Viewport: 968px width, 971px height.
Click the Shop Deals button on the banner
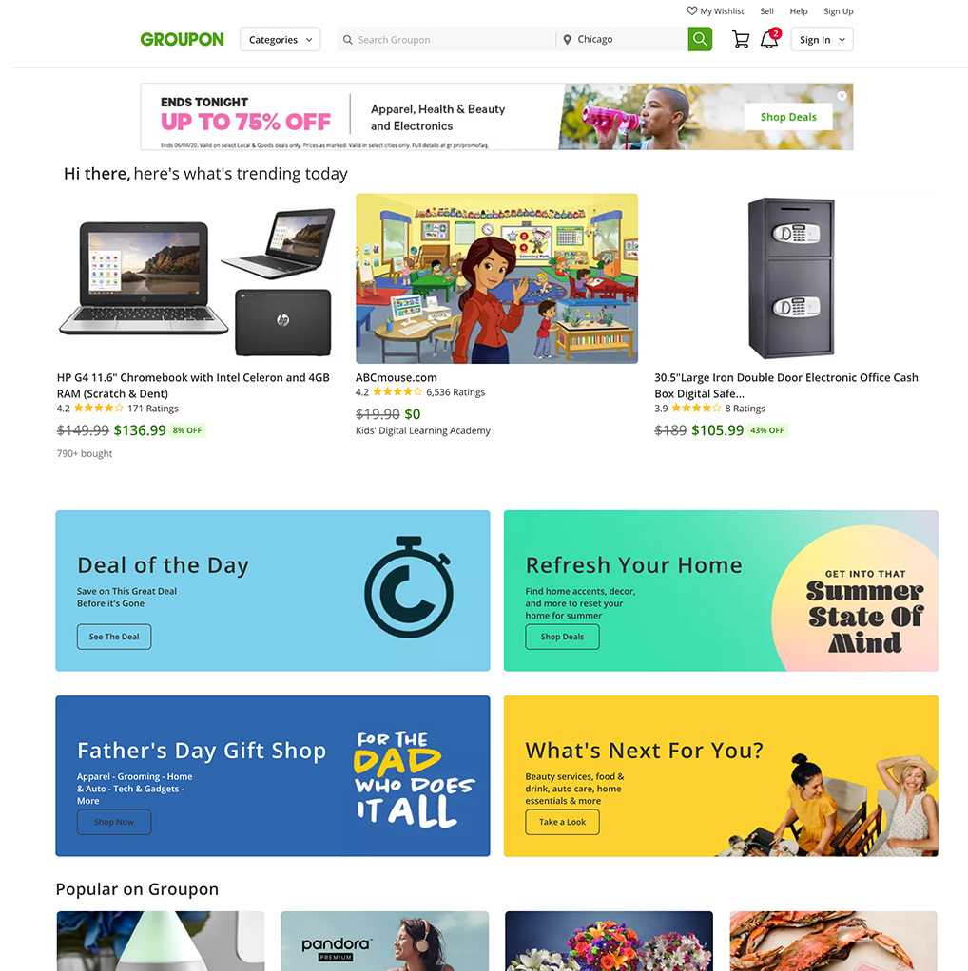pyautogui.click(x=788, y=117)
